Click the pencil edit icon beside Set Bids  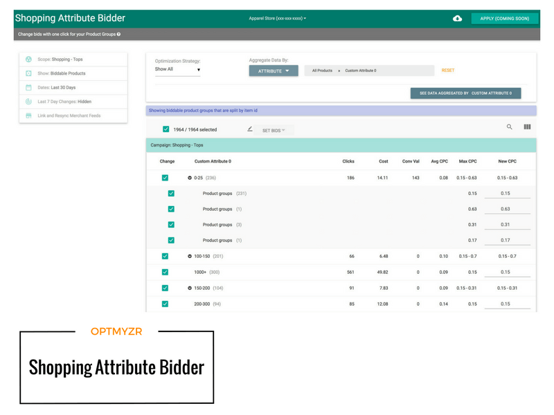click(x=250, y=129)
